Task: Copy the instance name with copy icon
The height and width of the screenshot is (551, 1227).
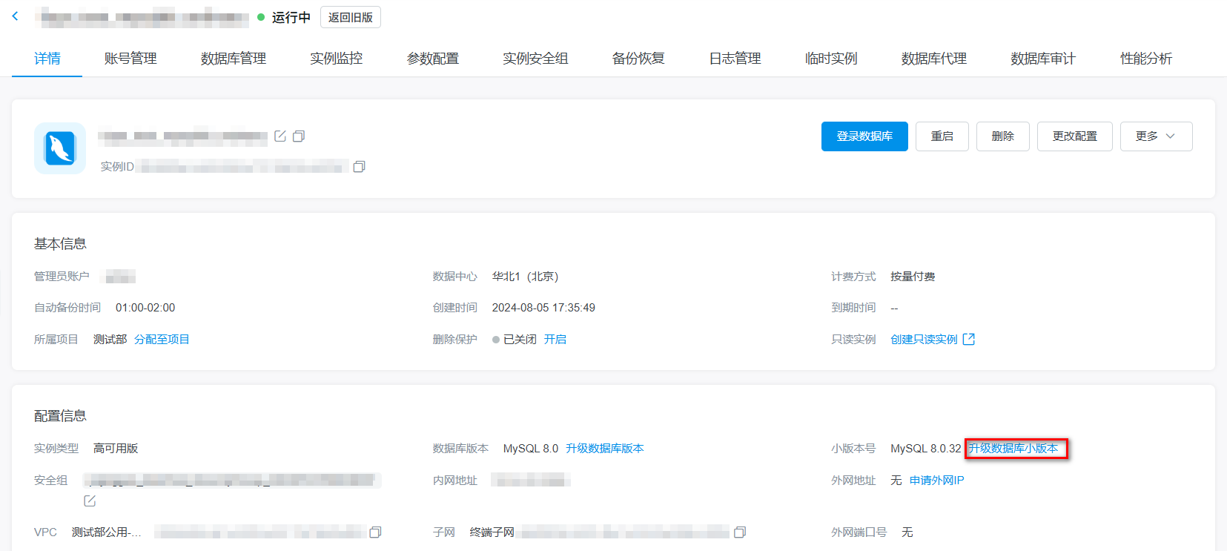Action: pos(299,136)
